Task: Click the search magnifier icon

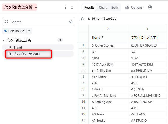Action: point(7,22)
